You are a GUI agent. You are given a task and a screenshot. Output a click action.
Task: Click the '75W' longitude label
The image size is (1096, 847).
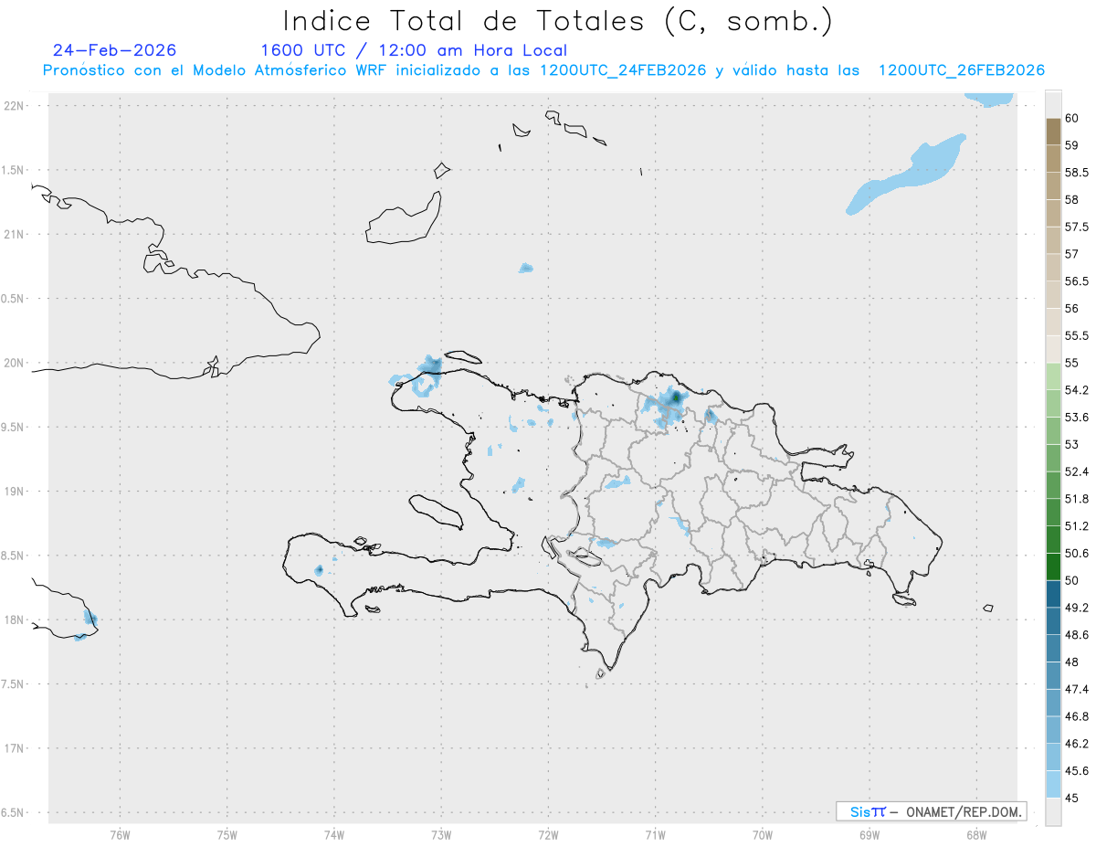click(x=227, y=835)
